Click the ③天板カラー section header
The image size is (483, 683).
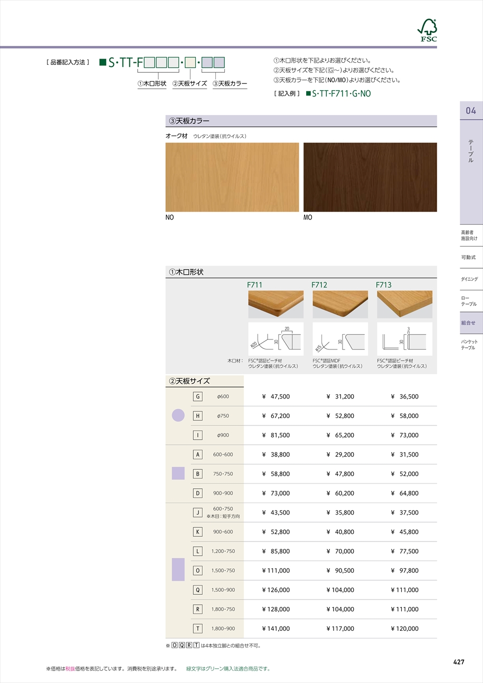(301, 121)
